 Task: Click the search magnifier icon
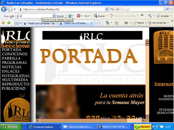click(167, 9)
